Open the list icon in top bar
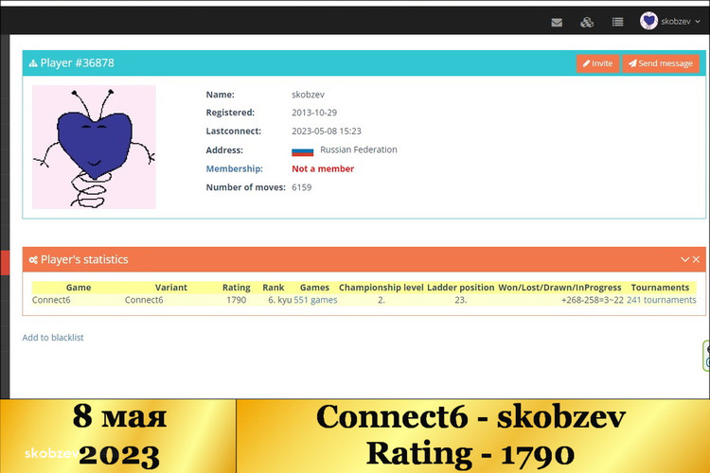 [617, 22]
